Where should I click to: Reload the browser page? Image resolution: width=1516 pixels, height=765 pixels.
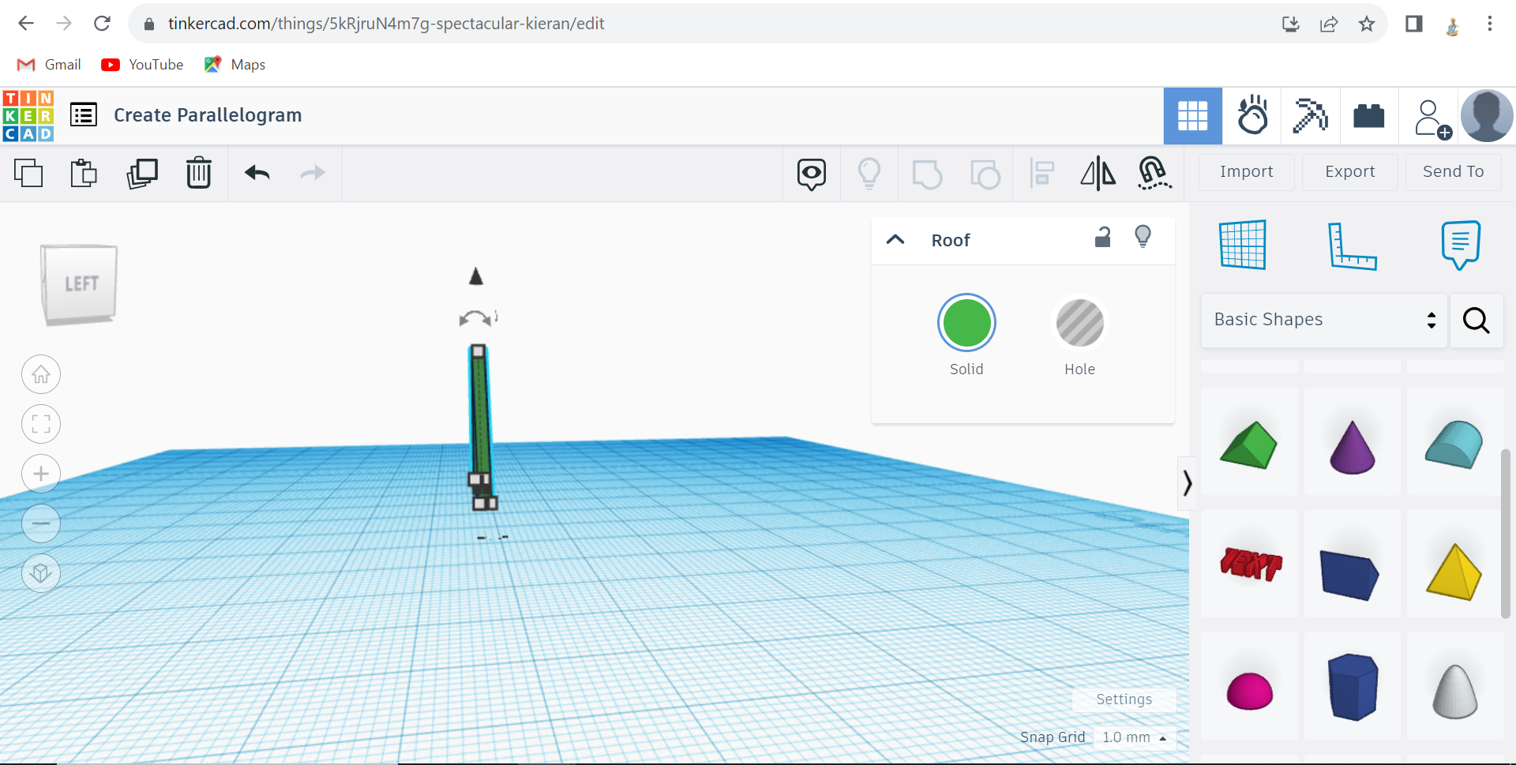click(x=102, y=24)
